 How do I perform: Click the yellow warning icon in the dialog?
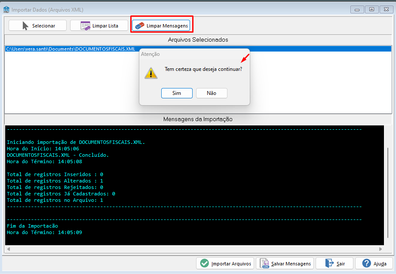(x=151, y=73)
